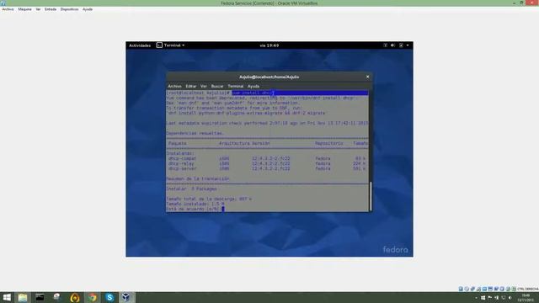Click the dhcp-relay package row
Viewport: 539px width, 303px height.
pos(267,164)
